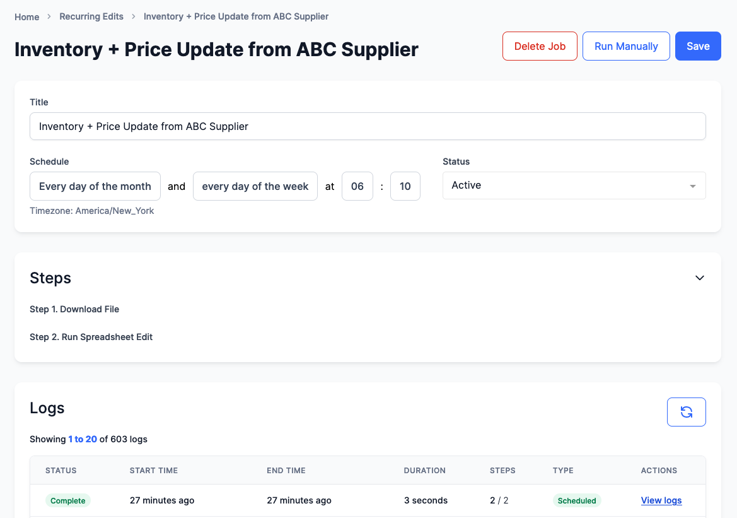Click the minute field showing 10
This screenshot has height=518, width=737.
[405, 186]
